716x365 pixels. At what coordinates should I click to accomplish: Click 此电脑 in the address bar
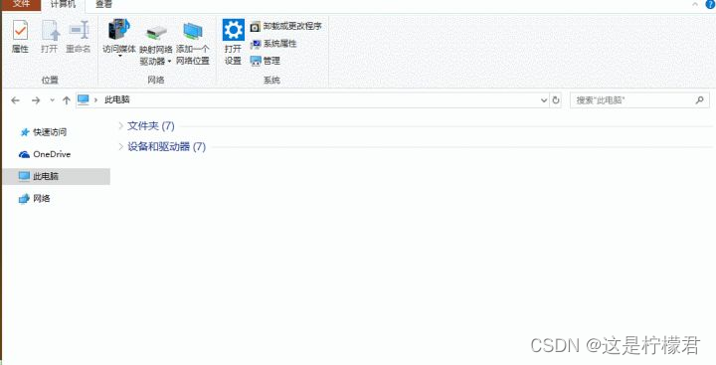point(117,99)
